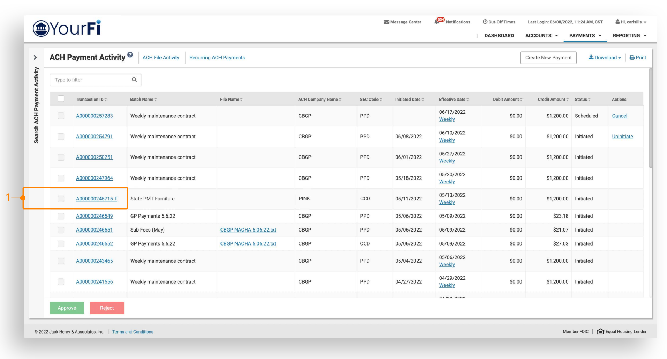This screenshot has width=667, height=359.
Task: Check the box for transaction A000000257283
Action: point(61,116)
